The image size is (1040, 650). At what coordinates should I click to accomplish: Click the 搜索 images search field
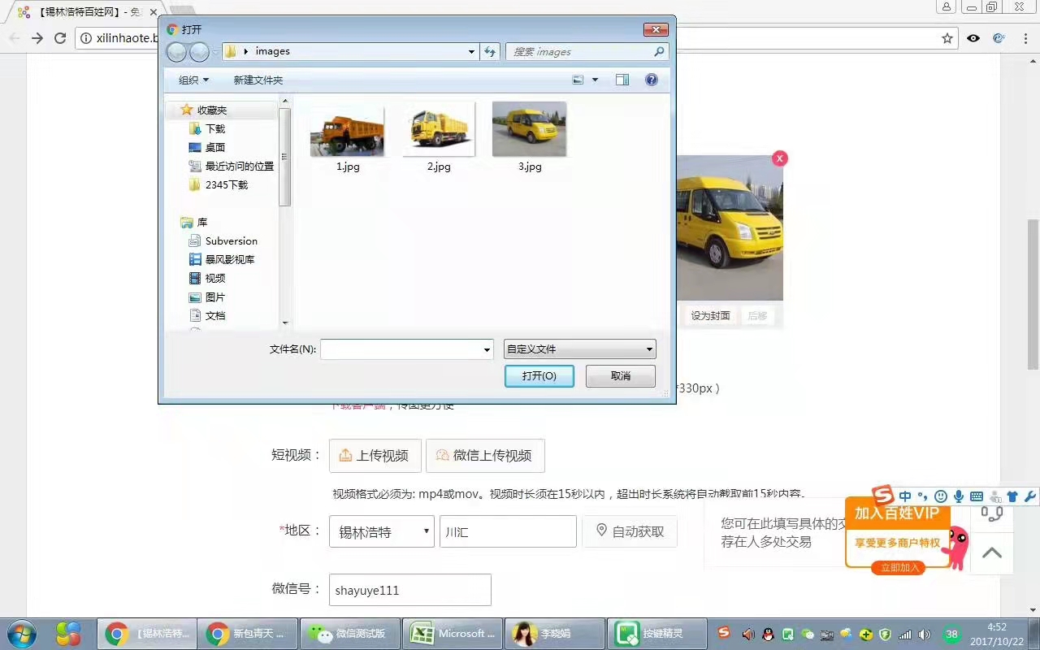[587, 51]
